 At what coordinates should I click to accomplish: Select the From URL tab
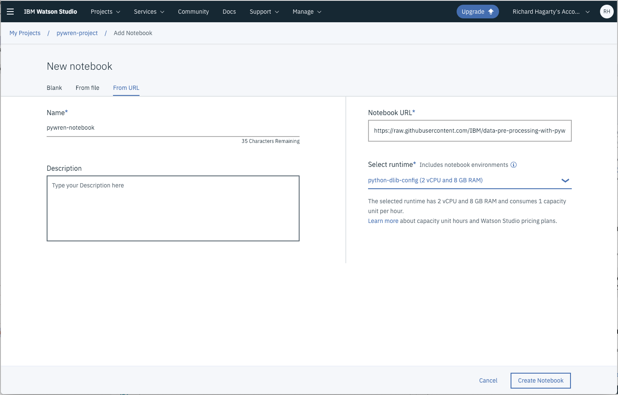tap(126, 88)
